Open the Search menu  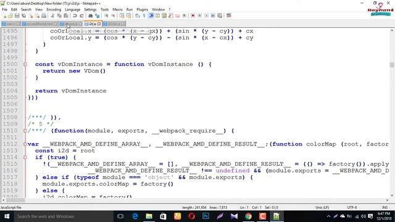point(26,10)
